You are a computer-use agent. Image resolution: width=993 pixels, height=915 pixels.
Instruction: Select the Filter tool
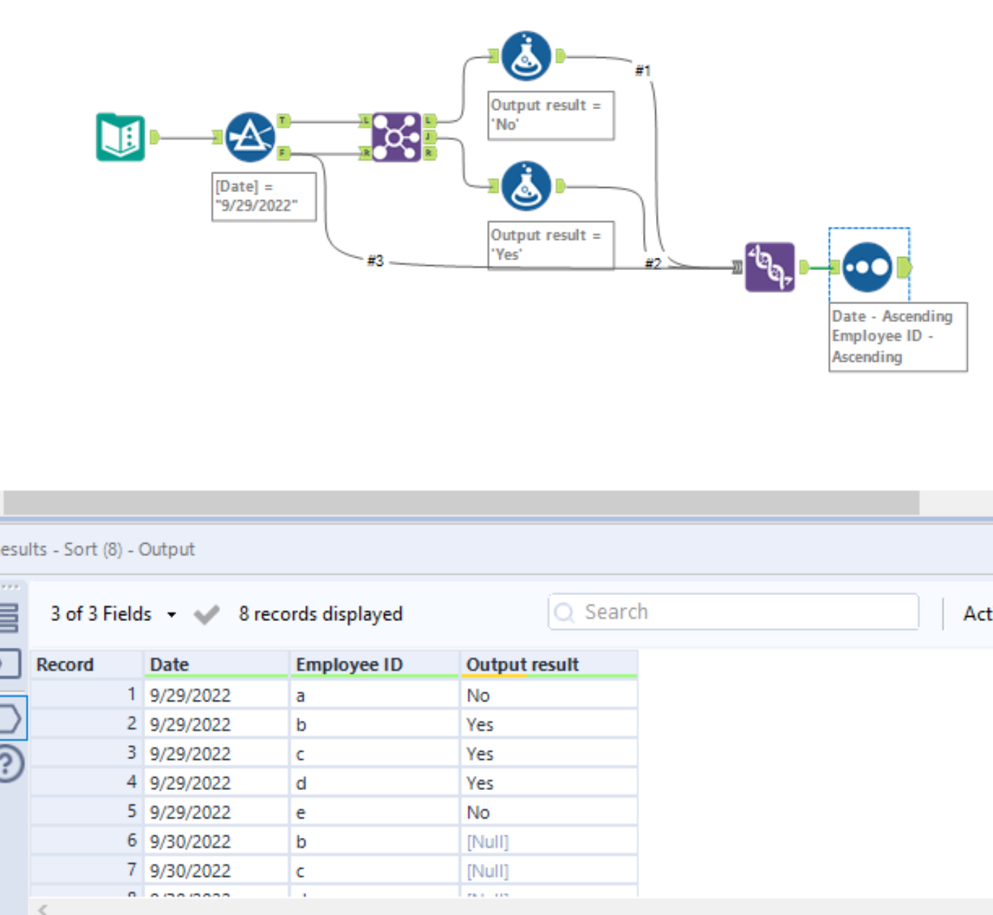(x=249, y=136)
